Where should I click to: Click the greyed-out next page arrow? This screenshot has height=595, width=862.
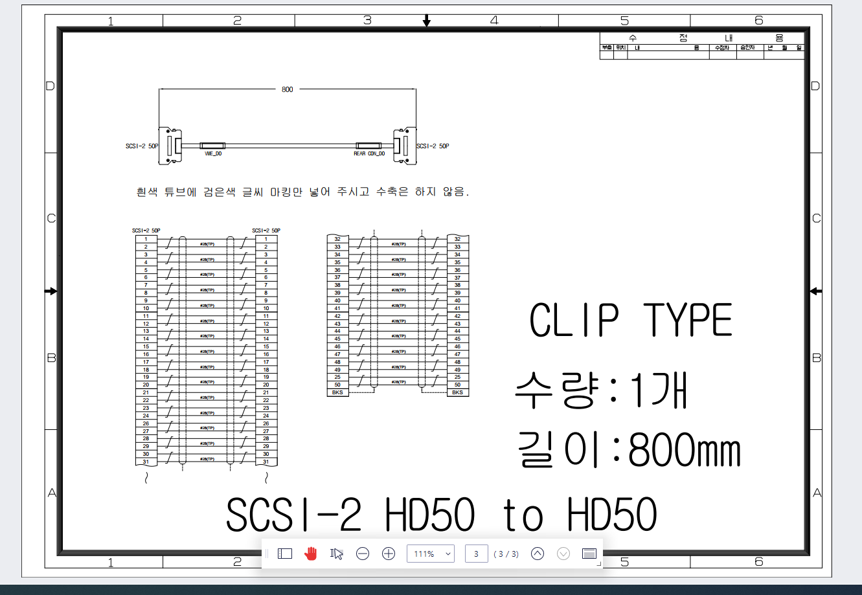563,554
